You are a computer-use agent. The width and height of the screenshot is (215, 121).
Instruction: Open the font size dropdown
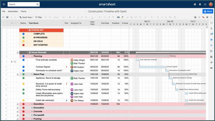[64, 17]
